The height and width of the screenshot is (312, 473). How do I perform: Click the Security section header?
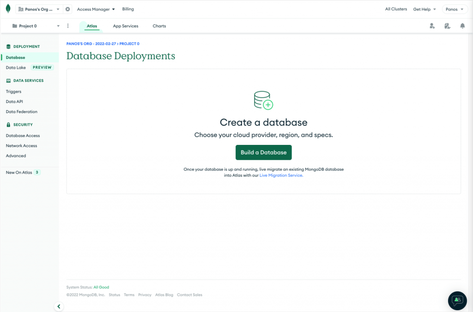click(19, 125)
